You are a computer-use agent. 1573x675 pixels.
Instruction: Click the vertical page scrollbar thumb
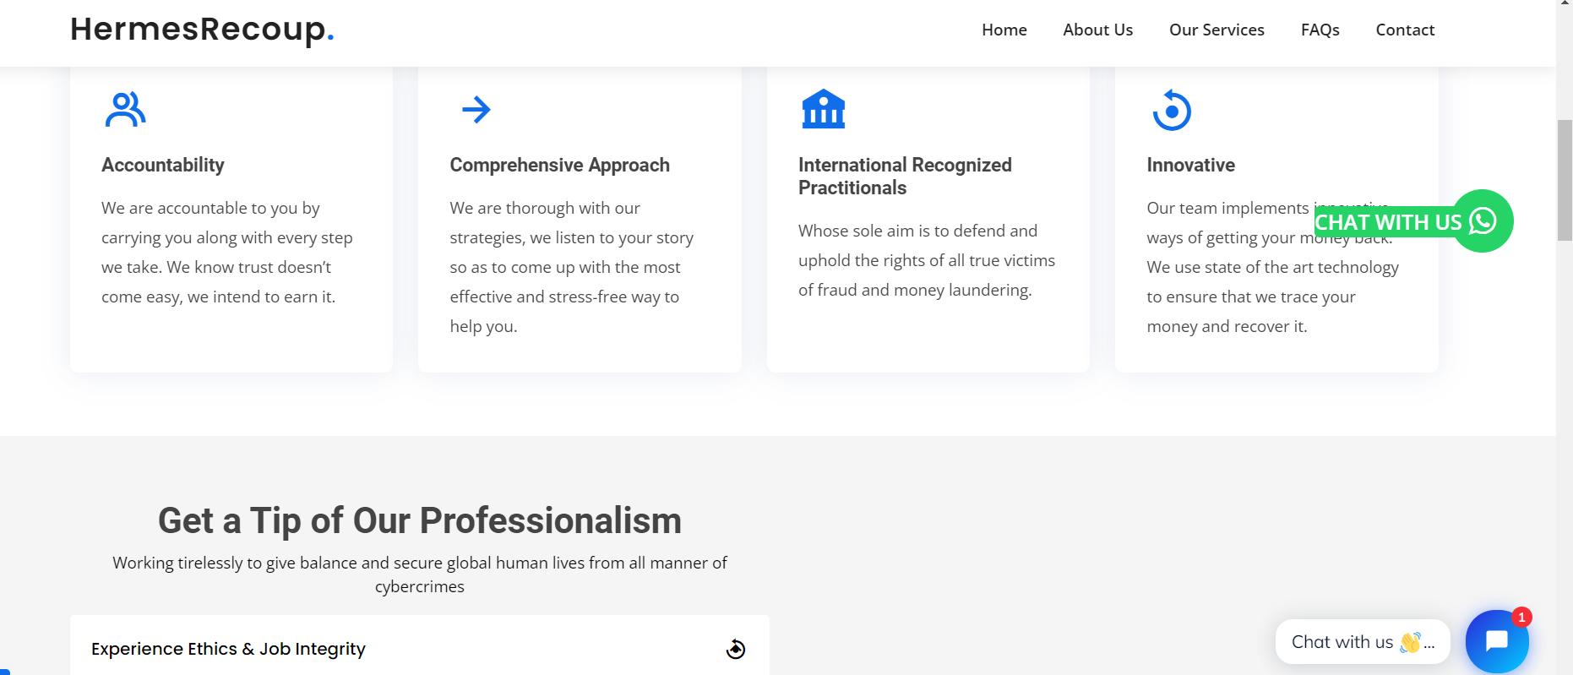point(1565,179)
